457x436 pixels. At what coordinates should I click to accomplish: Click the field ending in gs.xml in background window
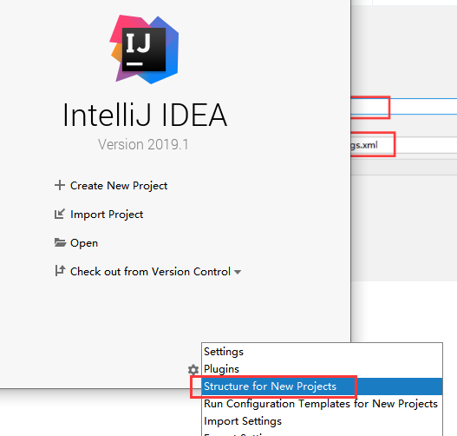point(404,145)
